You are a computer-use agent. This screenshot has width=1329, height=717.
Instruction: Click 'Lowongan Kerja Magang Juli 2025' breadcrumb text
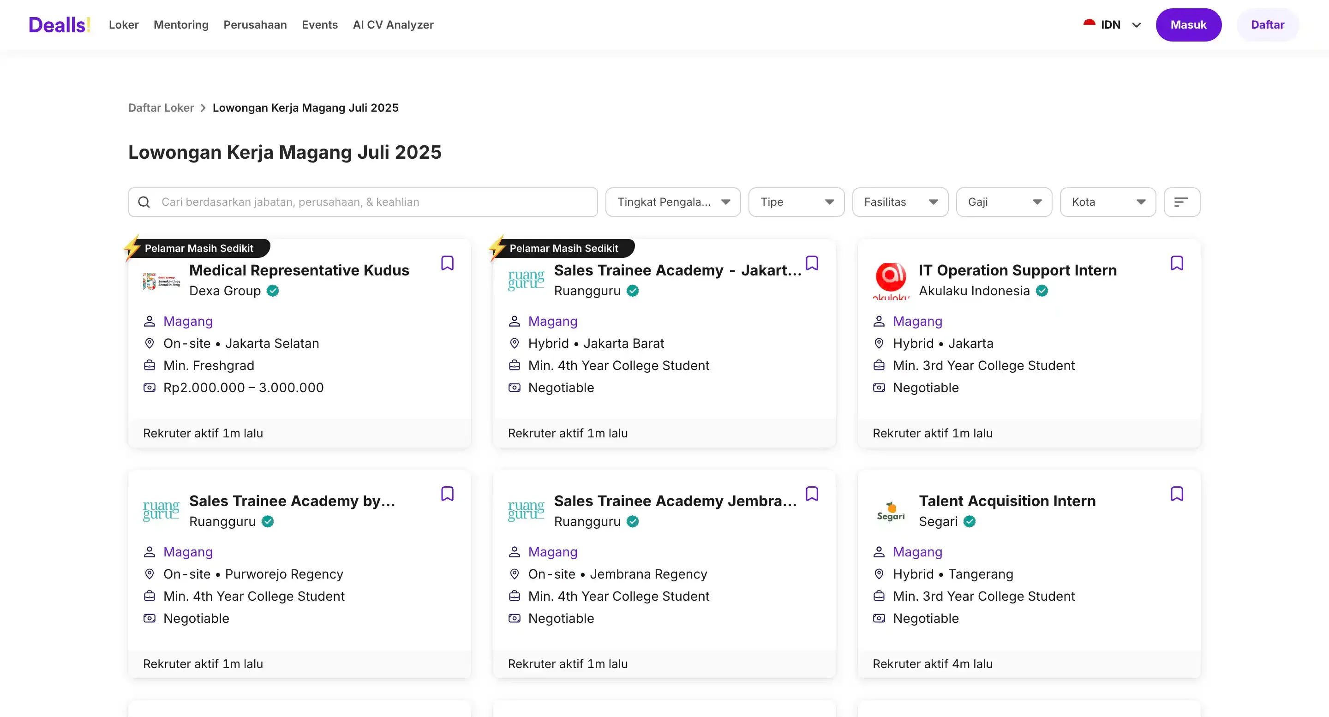click(305, 108)
